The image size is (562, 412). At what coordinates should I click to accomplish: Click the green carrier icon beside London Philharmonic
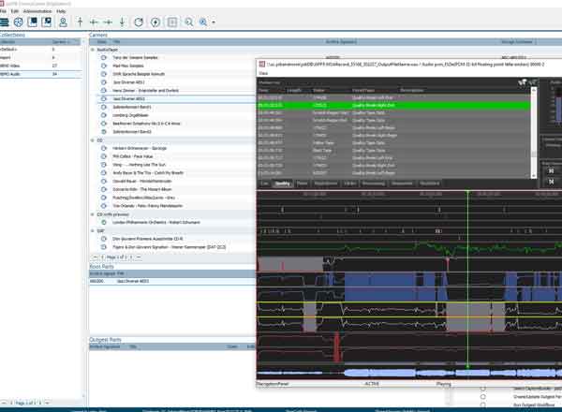pos(104,223)
